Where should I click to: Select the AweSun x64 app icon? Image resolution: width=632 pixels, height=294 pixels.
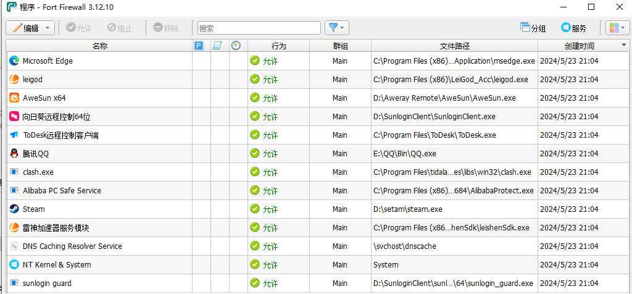tap(14, 98)
